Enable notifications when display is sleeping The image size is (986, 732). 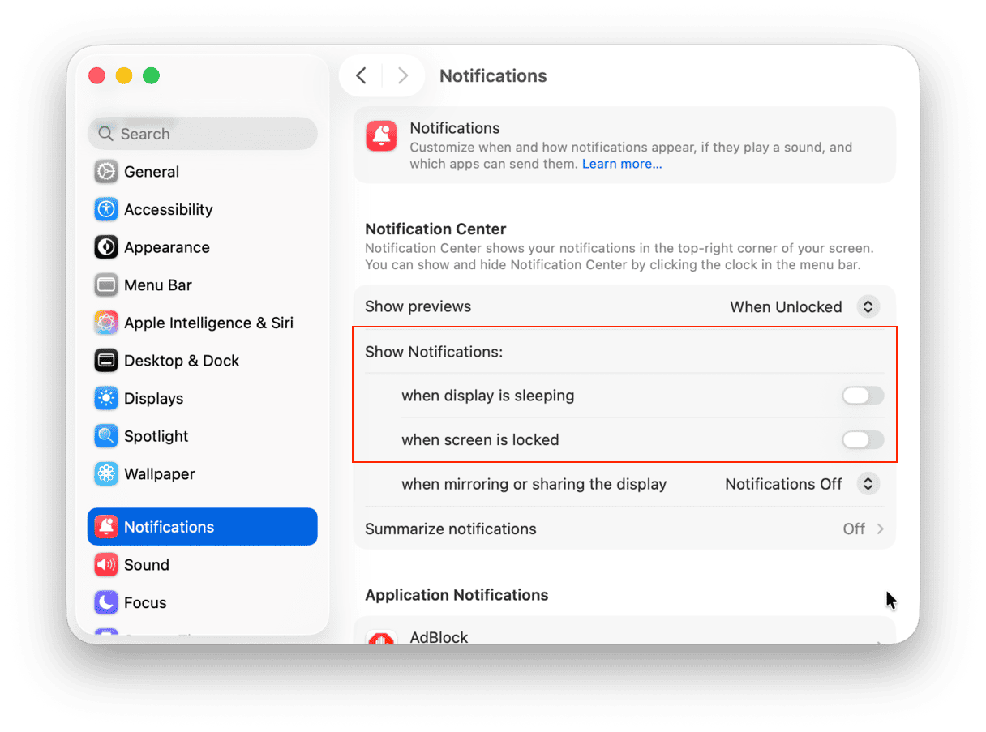click(862, 396)
